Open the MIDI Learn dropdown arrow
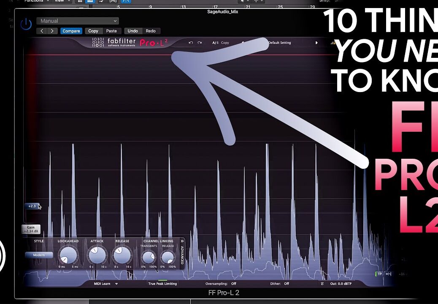Image resolution: width=438 pixels, height=304 pixels. pyautogui.click(x=116, y=284)
